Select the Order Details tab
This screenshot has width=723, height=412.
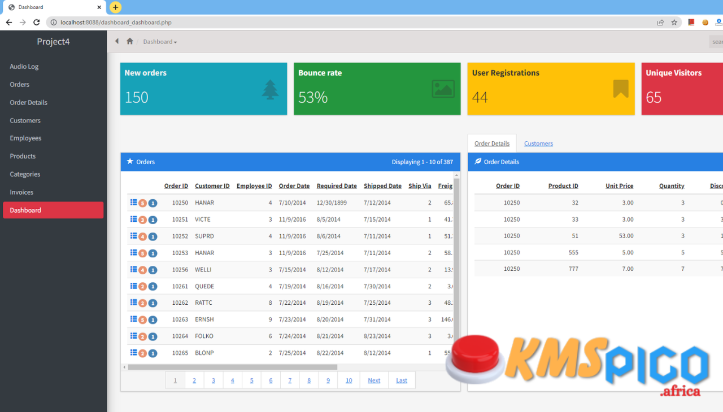(492, 143)
